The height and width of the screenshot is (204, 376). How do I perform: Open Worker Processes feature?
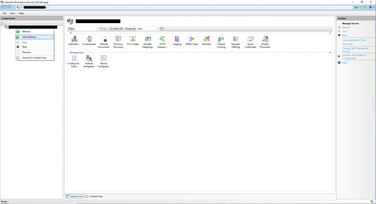tap(265, 39)
